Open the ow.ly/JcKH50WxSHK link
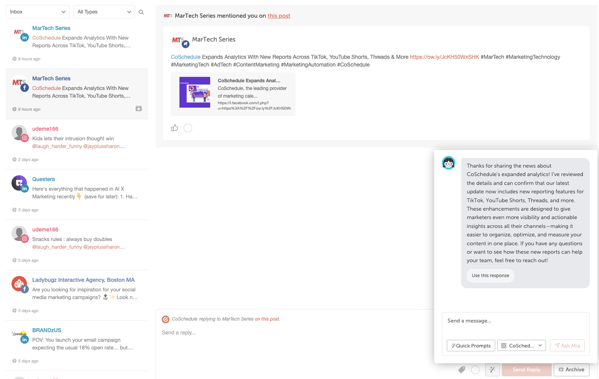This screenshot has height=379, width=599. click(444, 57)
